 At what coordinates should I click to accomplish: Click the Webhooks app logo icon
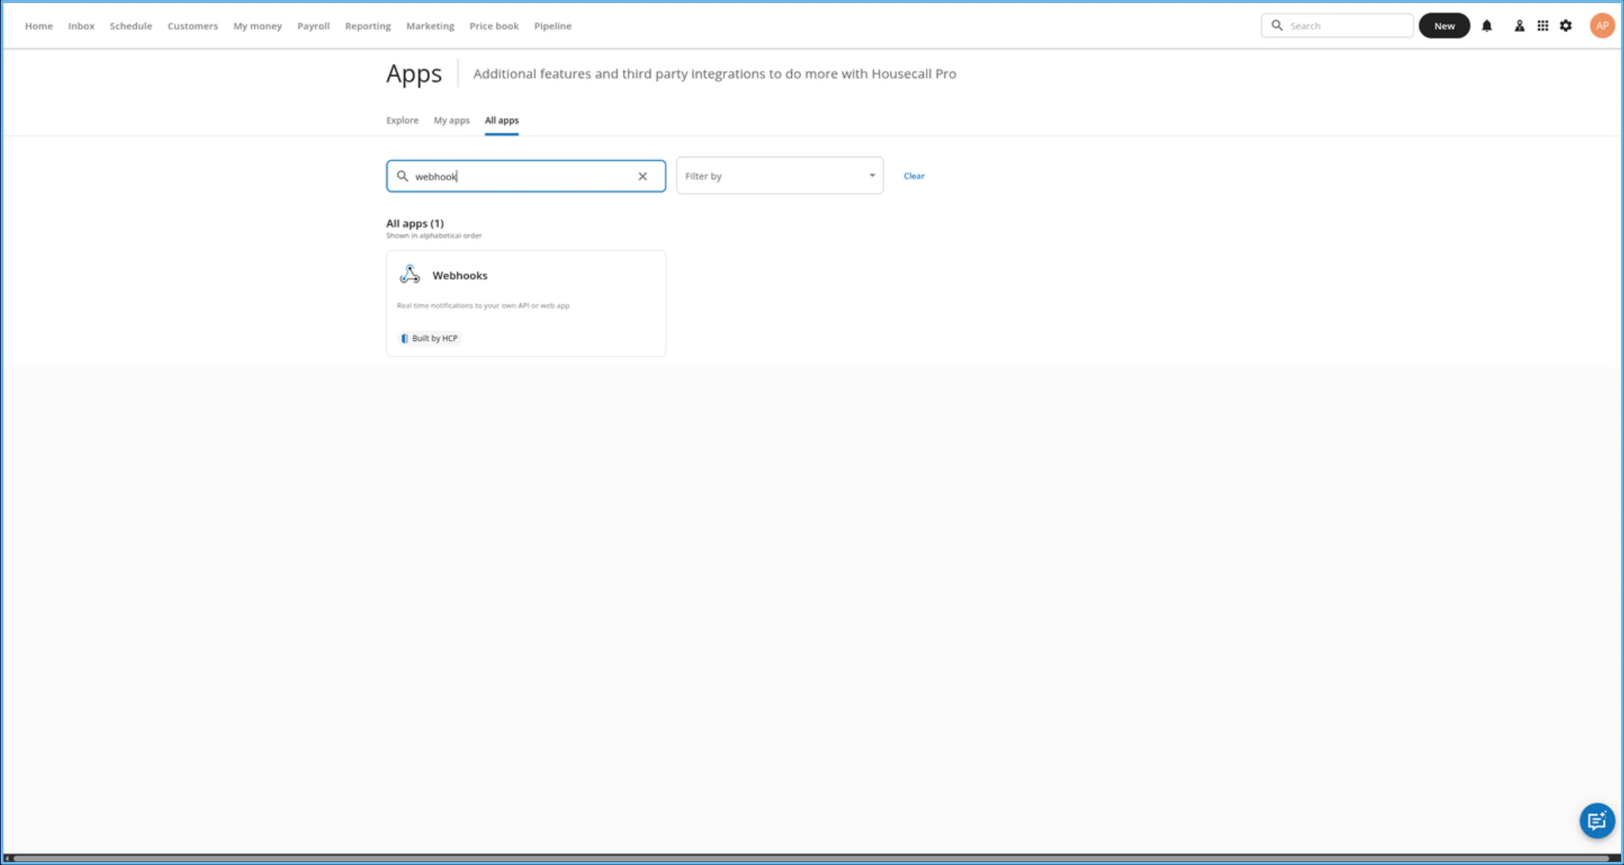pos(410,275)
